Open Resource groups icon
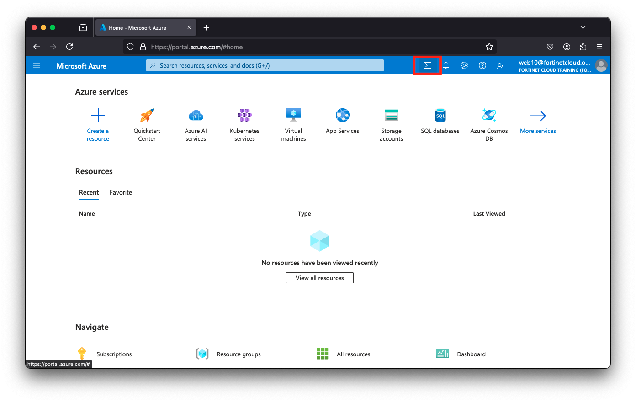The image size is (636, 402). [202, 354]
